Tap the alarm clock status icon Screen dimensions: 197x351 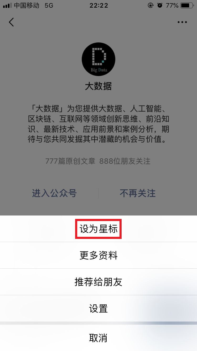(160, 5)
